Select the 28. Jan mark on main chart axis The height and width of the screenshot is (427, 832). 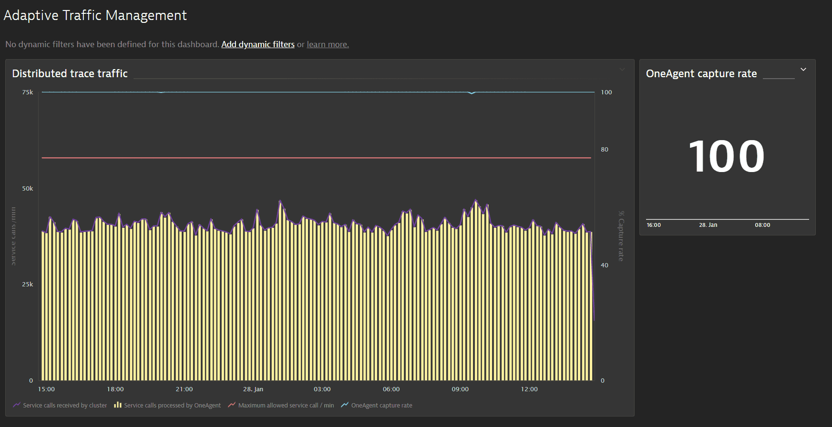253,389
